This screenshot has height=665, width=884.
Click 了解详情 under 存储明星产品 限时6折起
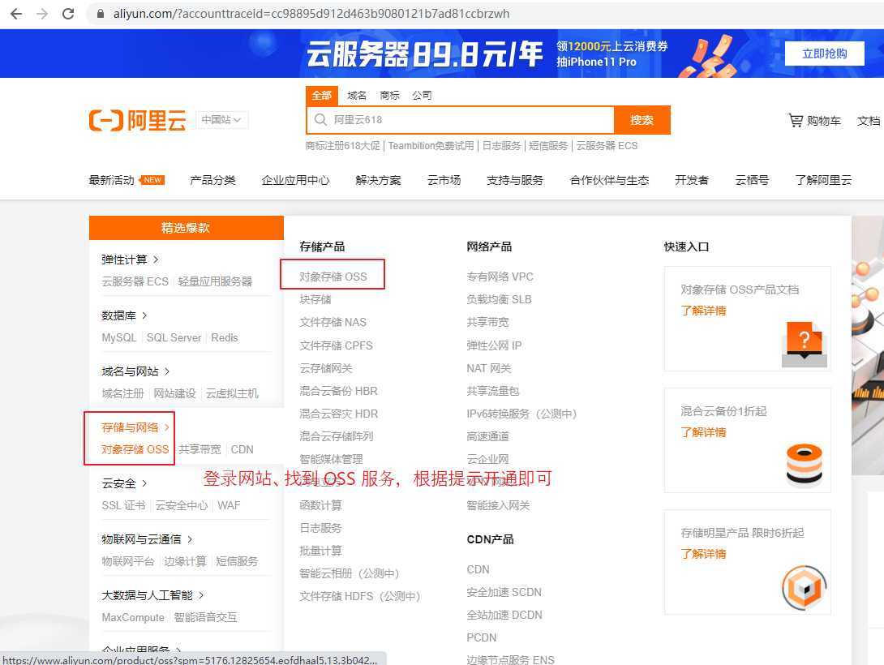pyautogui.click(x=703, y=554)
